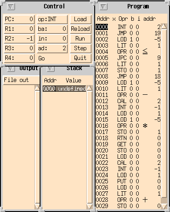Click the Program scrollbar up arrow
The width and height of the screenshot is (170, 212).
pyautogui.click(x=164, y=26)
